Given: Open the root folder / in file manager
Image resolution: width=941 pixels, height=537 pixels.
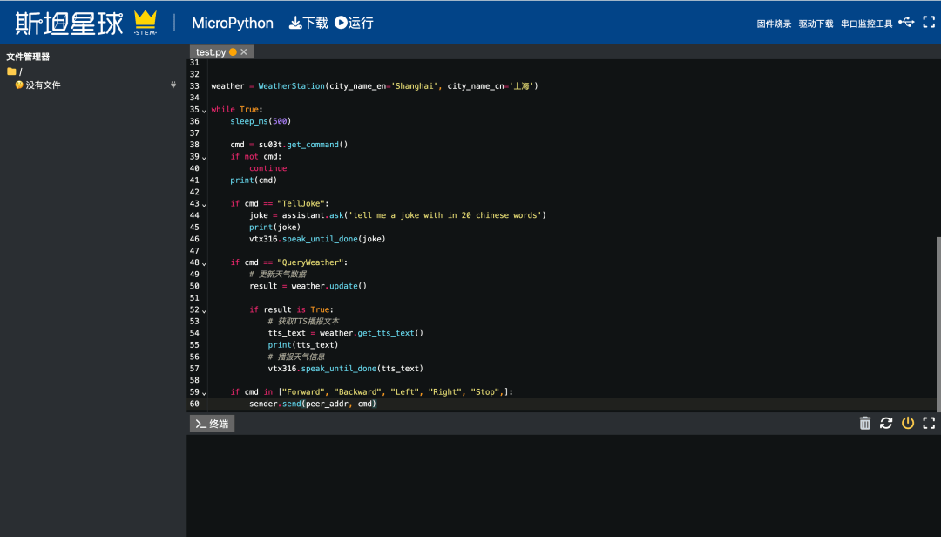Looking at the screenshot, I should [x=15, y=71].
